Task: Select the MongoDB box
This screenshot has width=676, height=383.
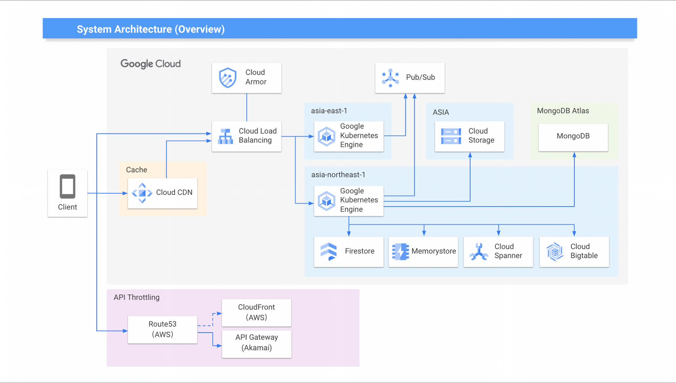Action: pyautogui.click(x=573, y=137)
